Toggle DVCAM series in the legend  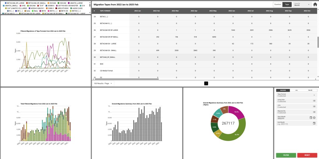(x=51, y=3)
